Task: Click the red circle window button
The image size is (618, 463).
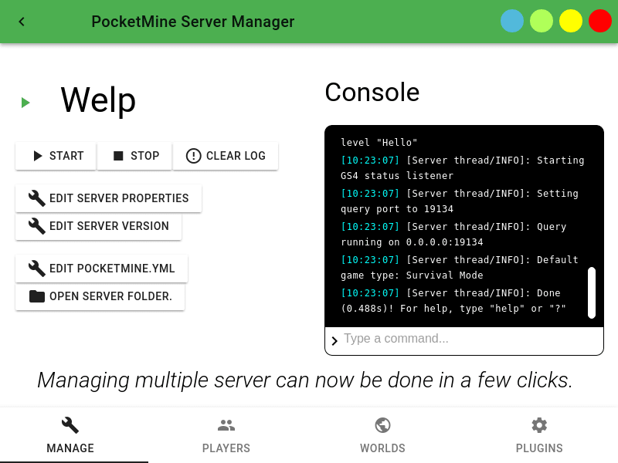Action: (600, 21)
